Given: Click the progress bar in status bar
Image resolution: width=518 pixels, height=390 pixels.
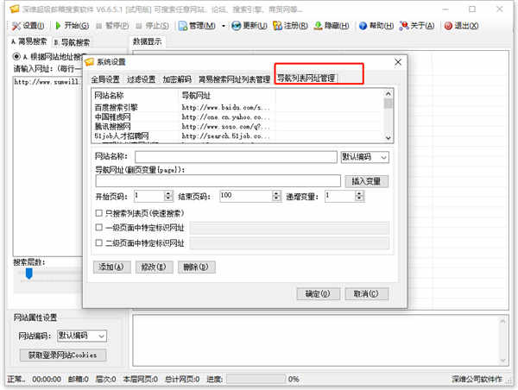Looking at the screenshot, I should [x=256, y=379].
